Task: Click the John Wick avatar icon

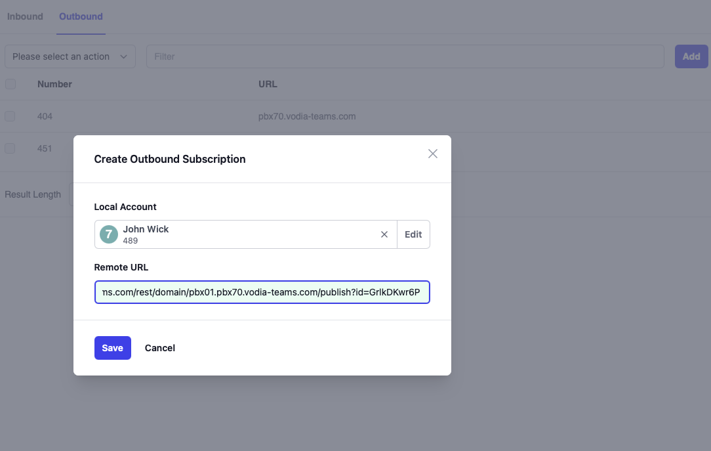Action: (109, 234)
